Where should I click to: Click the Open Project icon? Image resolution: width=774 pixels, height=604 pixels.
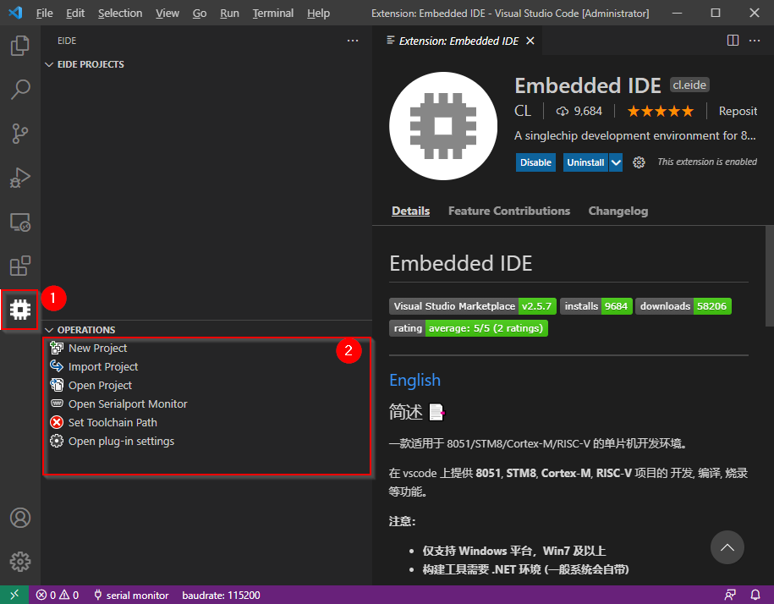57,385
